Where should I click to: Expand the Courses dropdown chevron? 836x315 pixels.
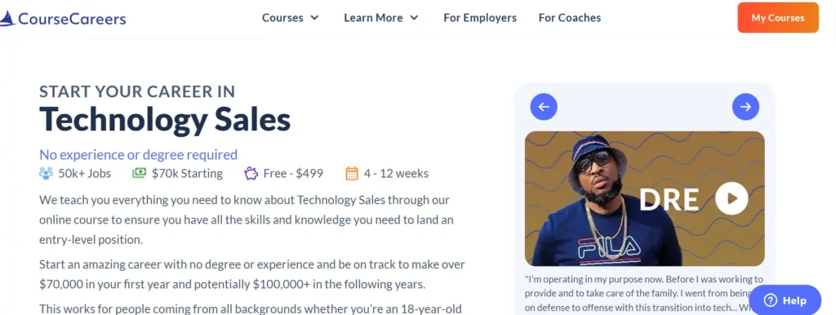click(314, 18)
